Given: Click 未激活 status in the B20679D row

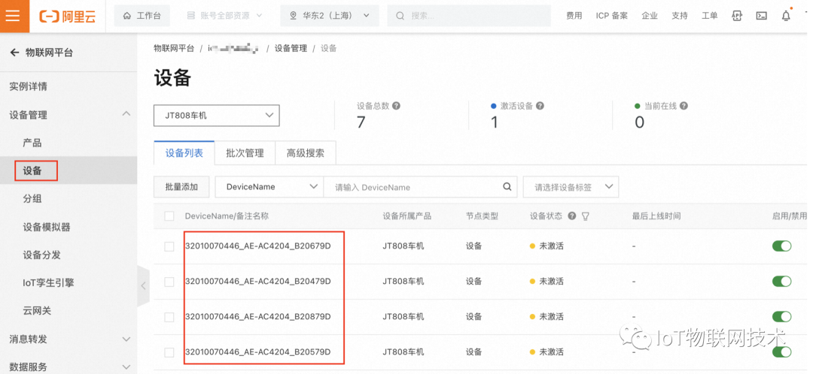Looking at the screenshot, I should point(551,246).
